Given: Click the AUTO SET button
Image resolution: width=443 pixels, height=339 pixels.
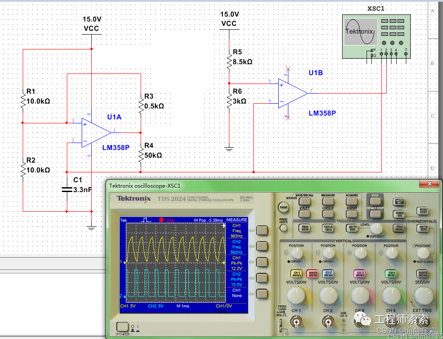Looking at the screenshot, I should pyautogui.click(x=399, y=202).
